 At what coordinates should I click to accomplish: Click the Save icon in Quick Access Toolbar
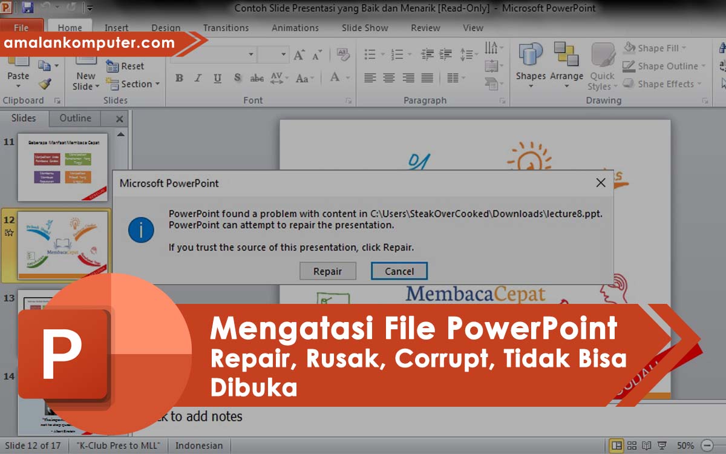point(28,8)
